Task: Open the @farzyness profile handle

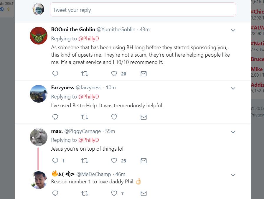Action: [x=89, y=88]
